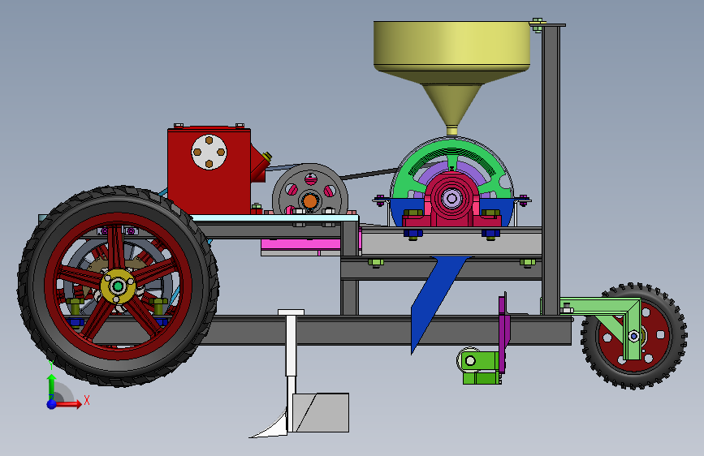704x456 pixels.
Task: Click the red X axis arrow
Action: 67,404
